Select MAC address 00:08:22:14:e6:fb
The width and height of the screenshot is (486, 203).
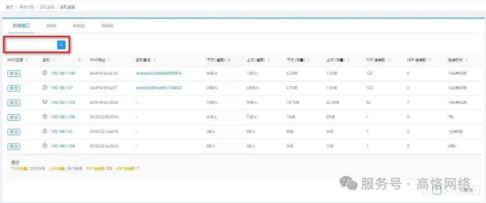pyautogui.click(x=104, y=132)
